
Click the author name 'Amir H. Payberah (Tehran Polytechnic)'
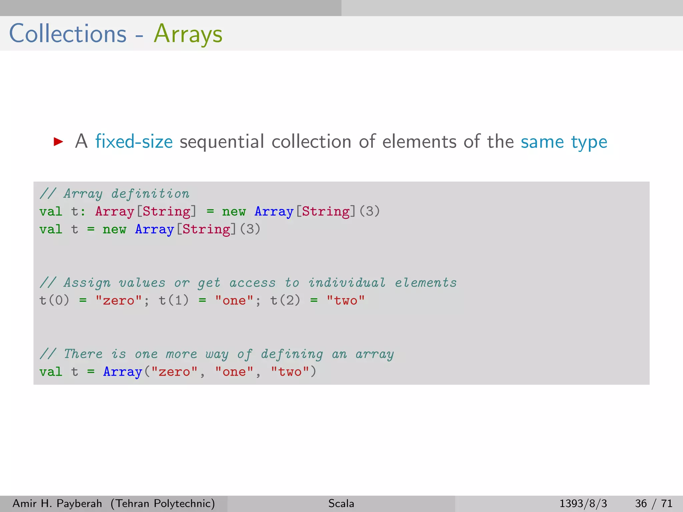(x=114, y=503)
